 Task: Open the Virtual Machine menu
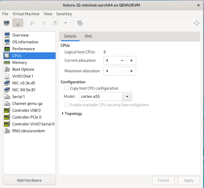click(26, 14)
